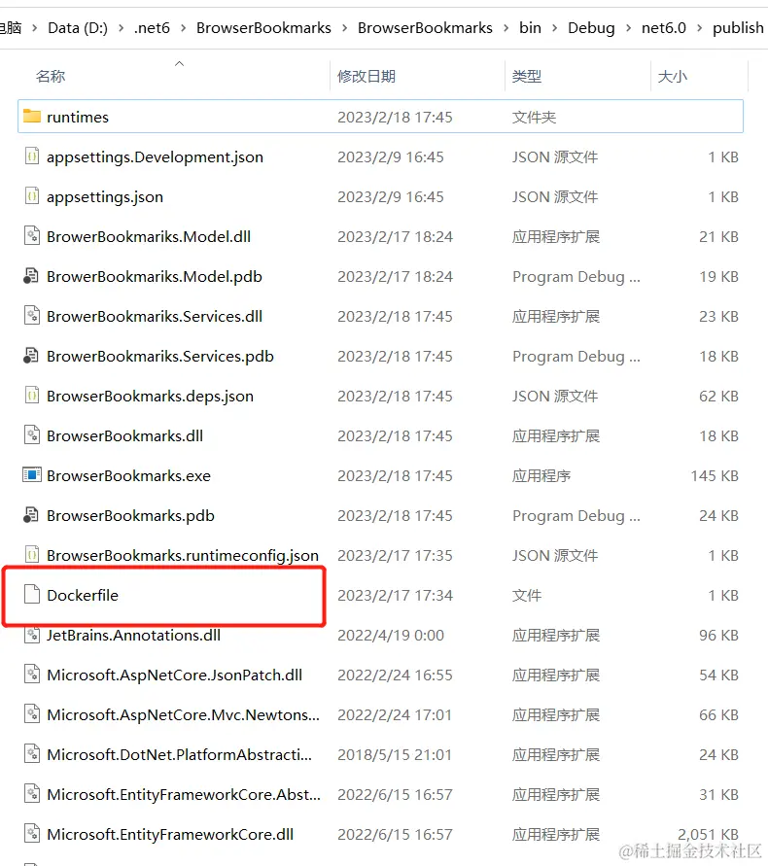Expand the chevron after bin breadcrumb
The height and width of the screenshot is (866, 768).
tap(555, 27)
